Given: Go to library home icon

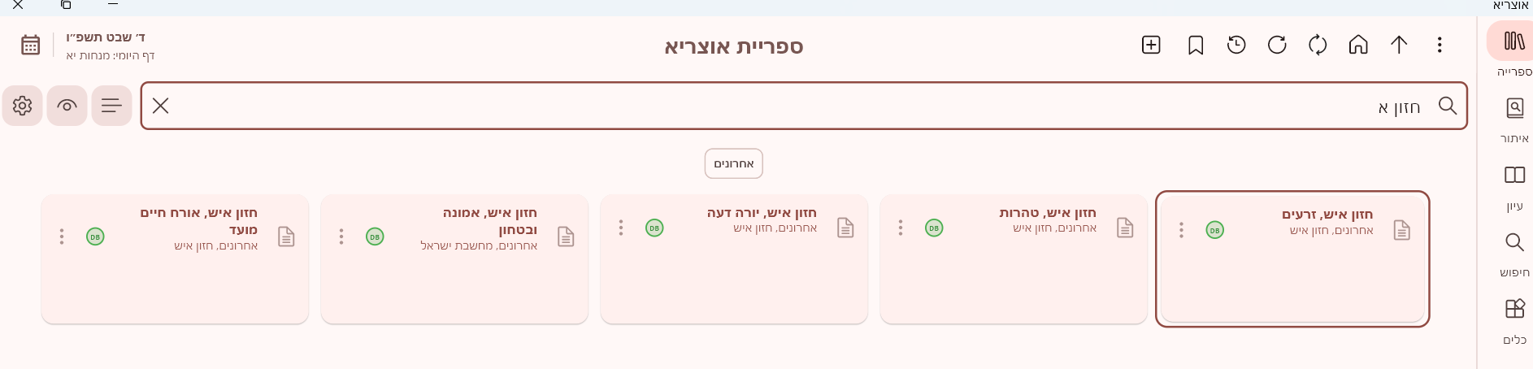Looking at the screenshot, I should click(1358, 45).
